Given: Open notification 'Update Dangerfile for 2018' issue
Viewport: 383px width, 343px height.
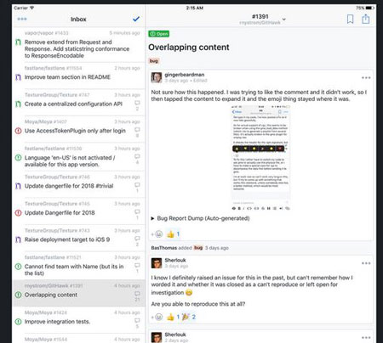Looking at the screenshot, I should (78, 211).
